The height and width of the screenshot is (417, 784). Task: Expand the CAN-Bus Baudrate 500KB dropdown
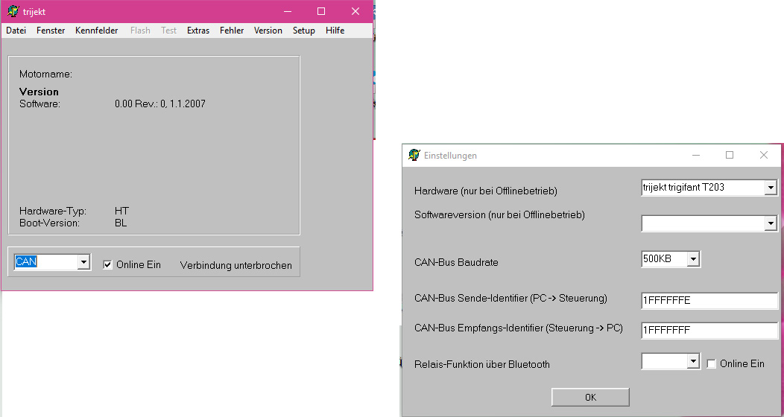tap(692, 259)
